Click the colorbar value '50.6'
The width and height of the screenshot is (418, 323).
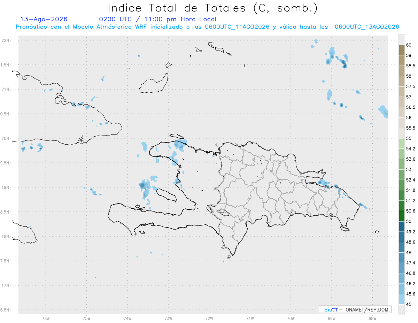click(x=411, y=211)
